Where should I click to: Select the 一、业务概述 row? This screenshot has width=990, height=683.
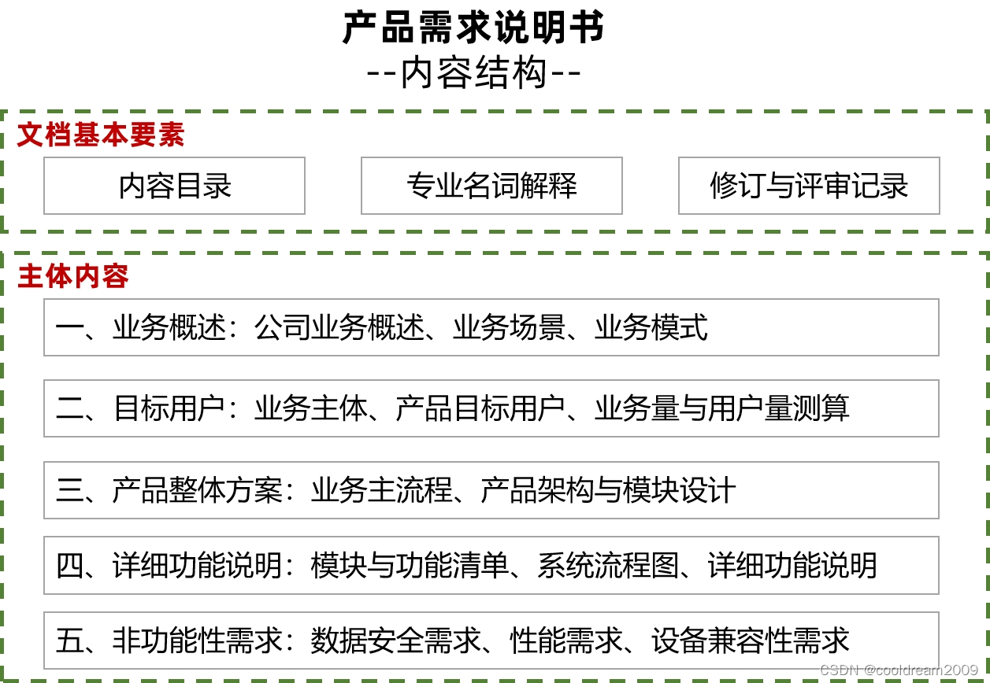tap(491, 327)
